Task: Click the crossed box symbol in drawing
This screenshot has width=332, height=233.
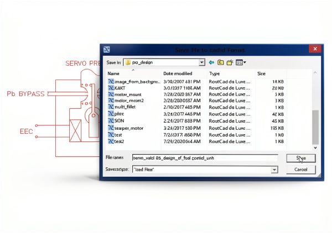Action: click(x=75, y=130)
